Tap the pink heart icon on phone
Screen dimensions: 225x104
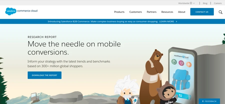point(181,63)
